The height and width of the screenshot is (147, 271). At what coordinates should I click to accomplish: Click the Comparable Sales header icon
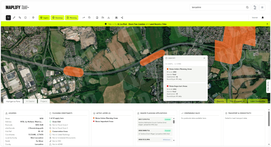[182, 113]
